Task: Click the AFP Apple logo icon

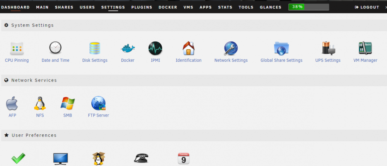Action: point(12,103)
